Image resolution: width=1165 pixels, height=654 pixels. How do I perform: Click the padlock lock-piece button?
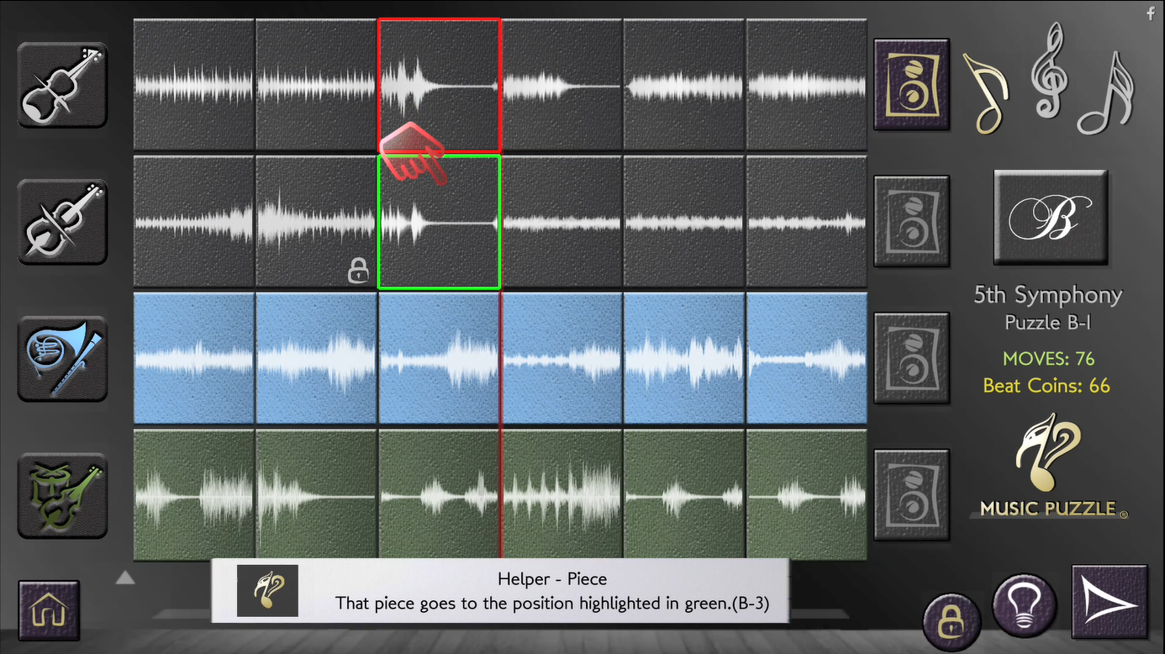[952, 621]
